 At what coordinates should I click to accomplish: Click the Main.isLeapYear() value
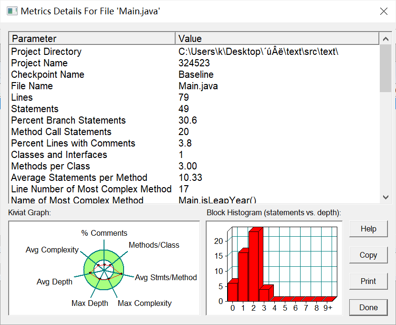pos(218,199)
